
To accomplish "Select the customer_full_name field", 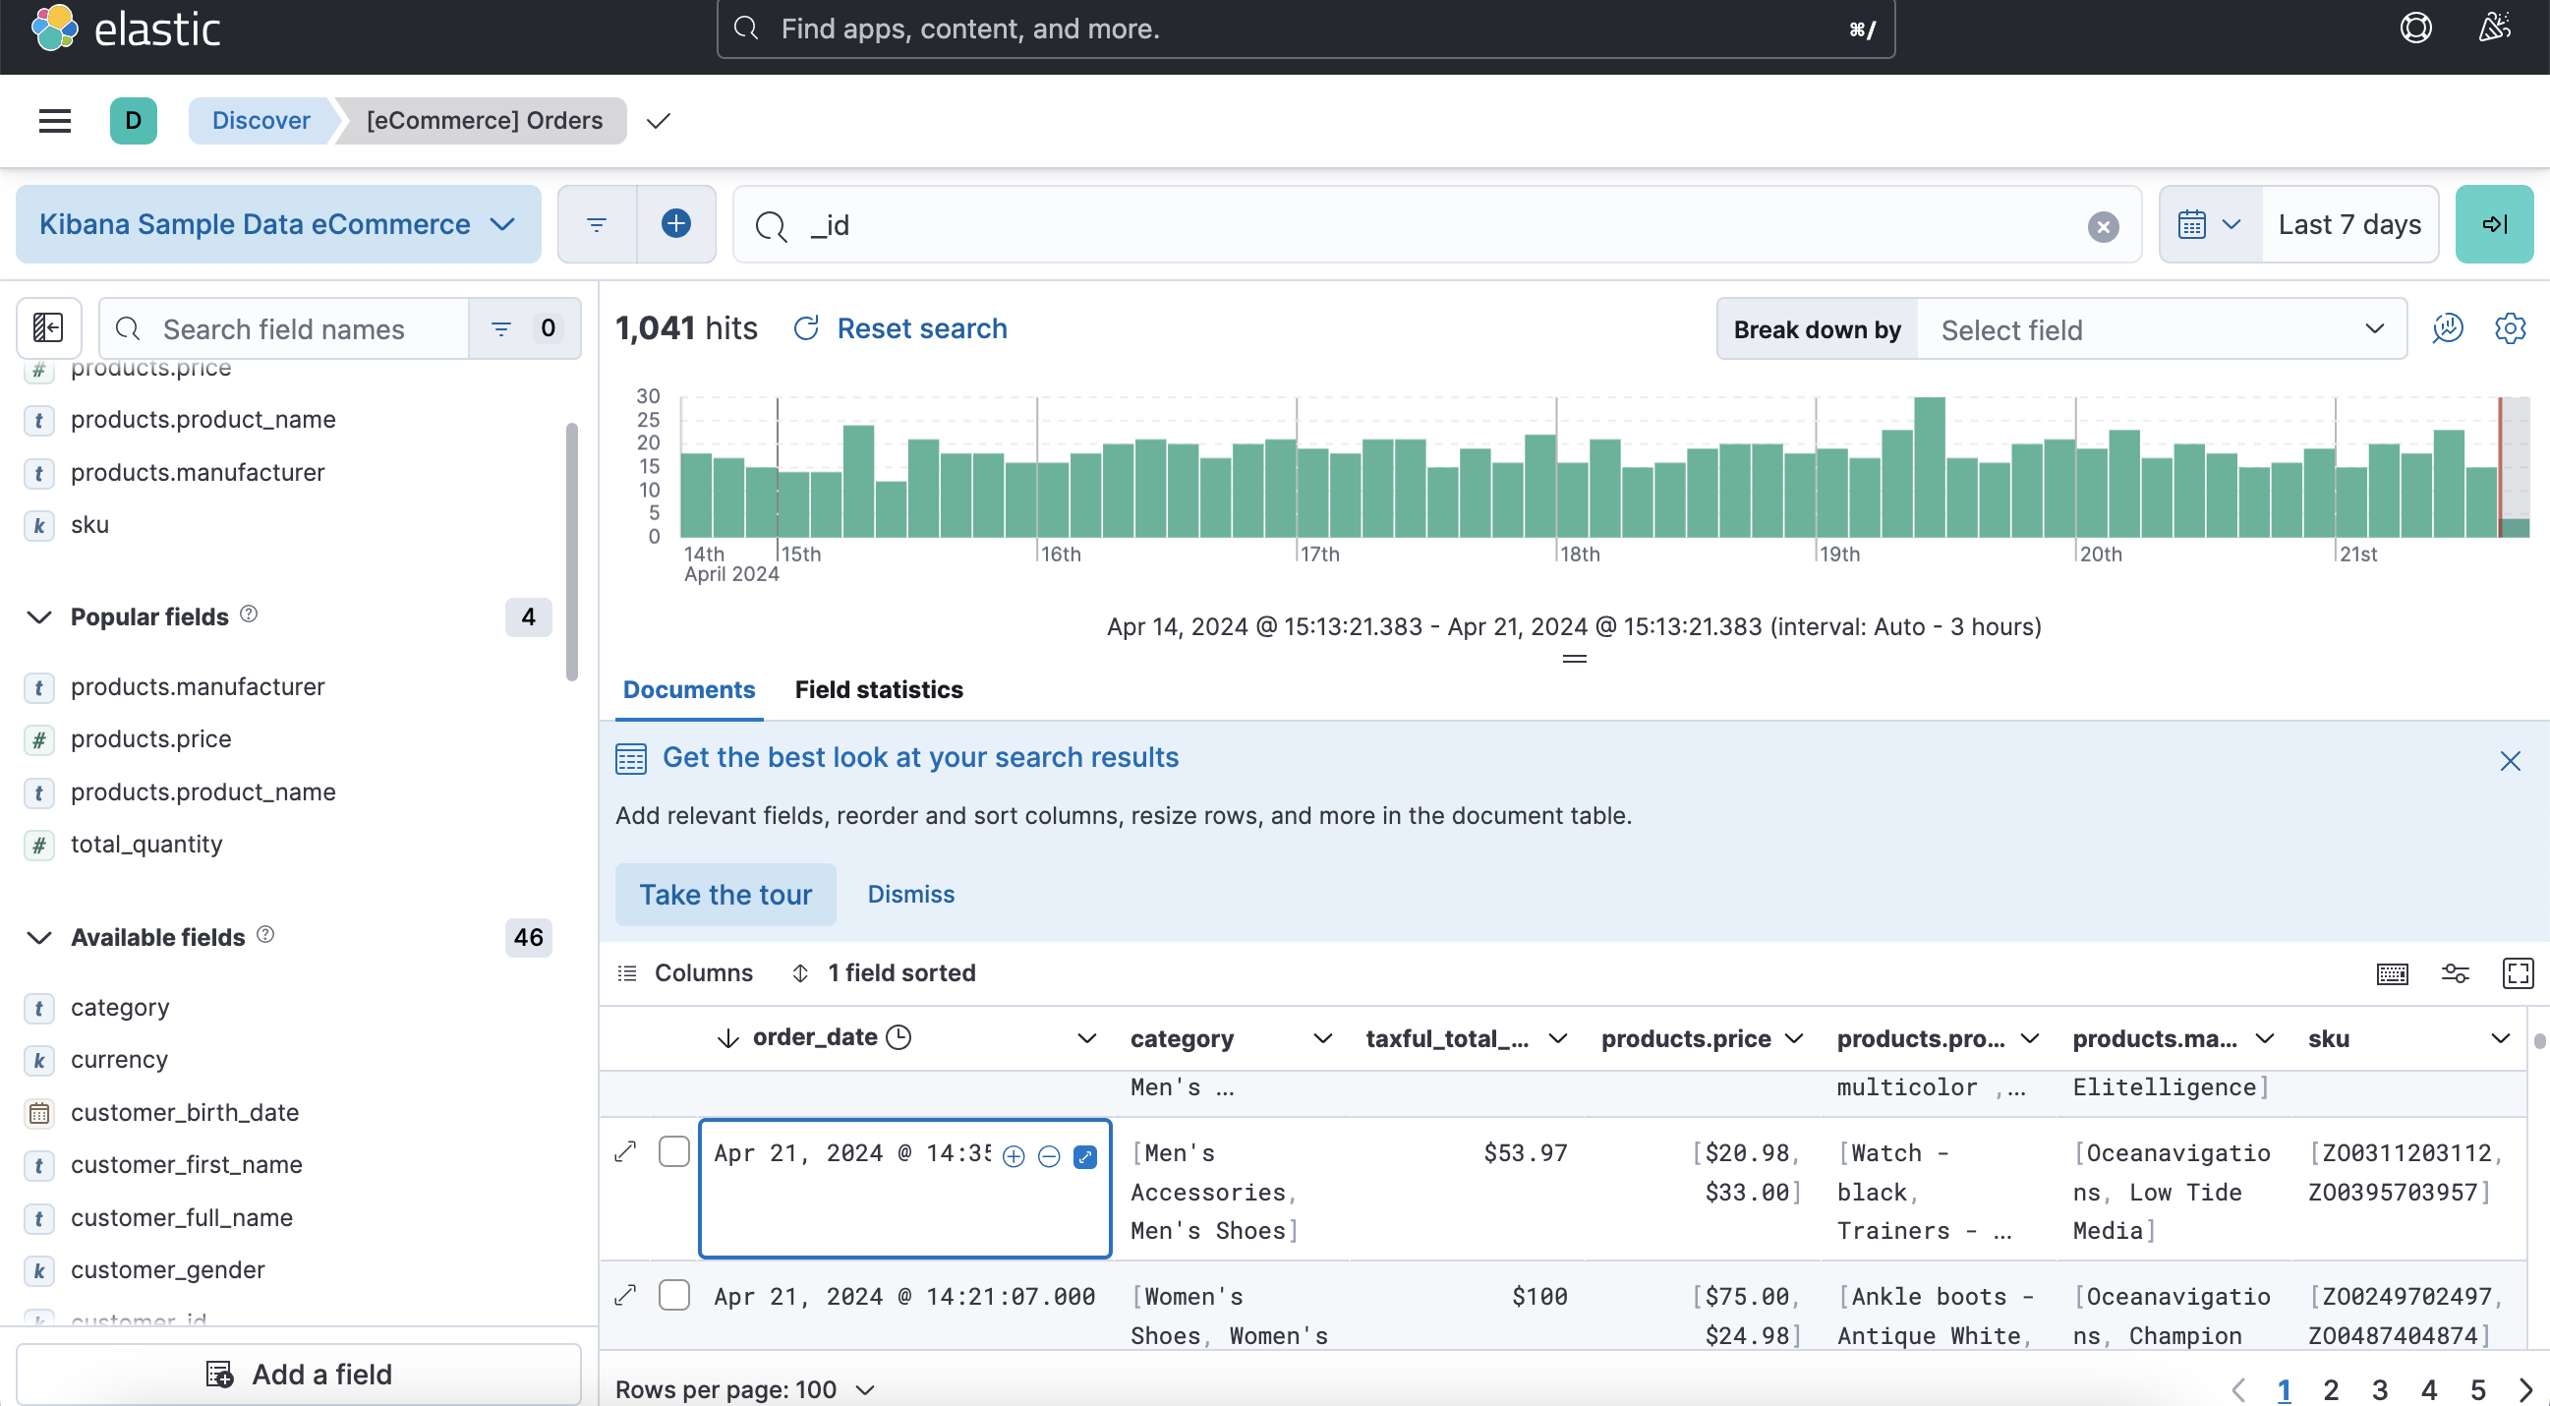I will tap(181, 1217).
